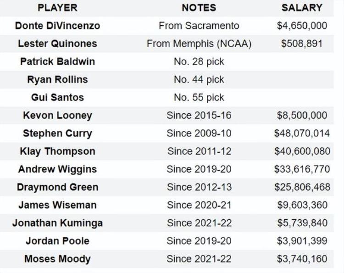Click Jonathan Kuminga in the player column
The height and width of the screenshot is (273, 344).
click(x=57, y=223)
